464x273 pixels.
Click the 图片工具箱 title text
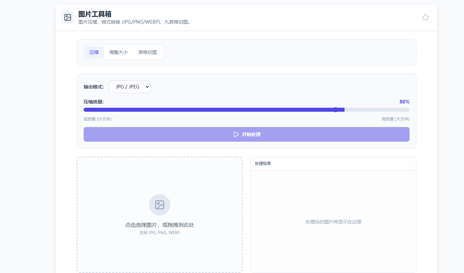click(x=95, y=14)
